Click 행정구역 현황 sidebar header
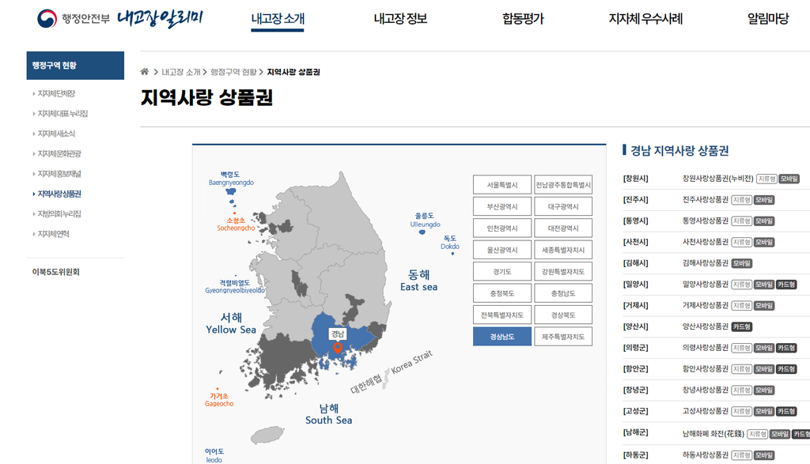Screen dimensions: 810x464 pos(75,66)
